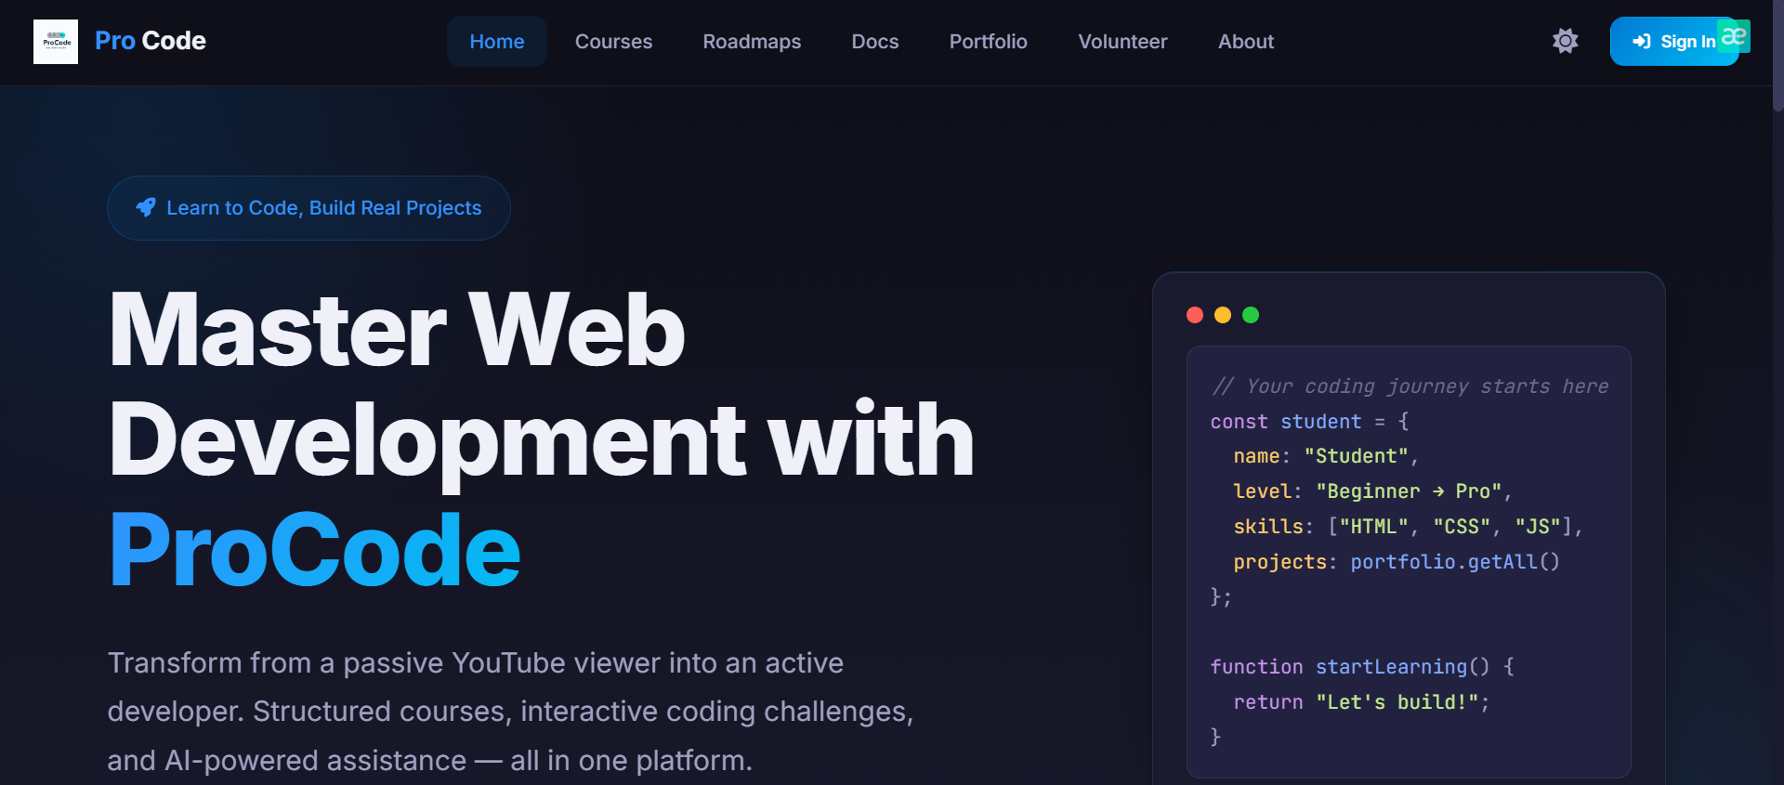Click the green extension icon beside Sign In
Screen dimensions: 1784x785
click(x=1734, y=36)
